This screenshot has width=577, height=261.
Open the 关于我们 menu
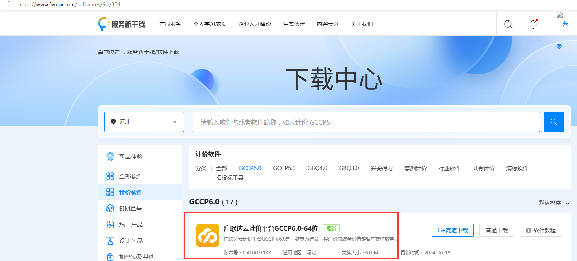(362, 24)
